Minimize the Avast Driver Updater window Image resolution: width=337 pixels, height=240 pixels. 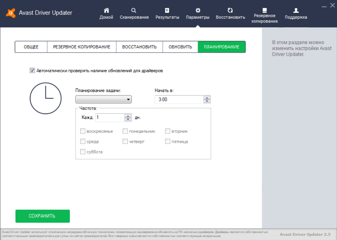[x=324, y=6]
